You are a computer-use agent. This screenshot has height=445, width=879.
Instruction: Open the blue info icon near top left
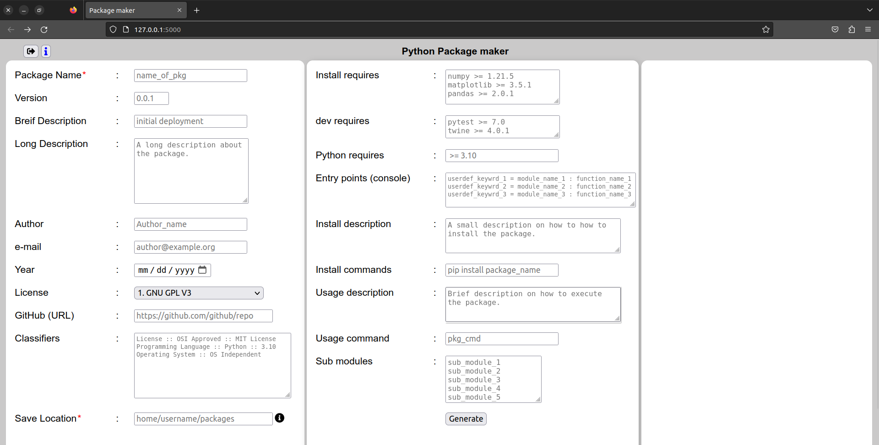click(46, 51)
